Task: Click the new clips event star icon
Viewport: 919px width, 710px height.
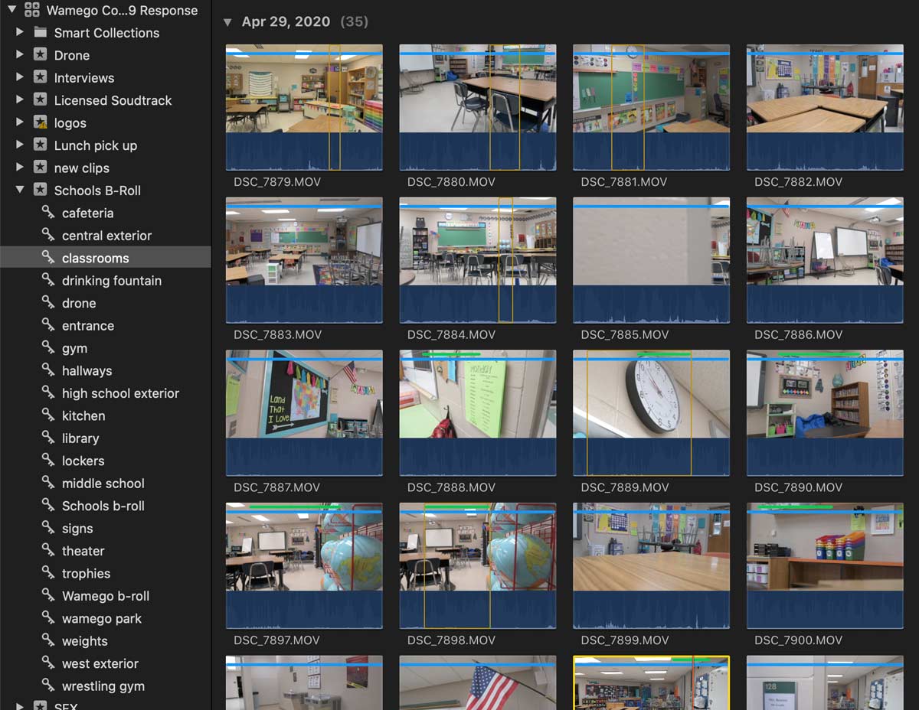Action: (x=41, y=168)
